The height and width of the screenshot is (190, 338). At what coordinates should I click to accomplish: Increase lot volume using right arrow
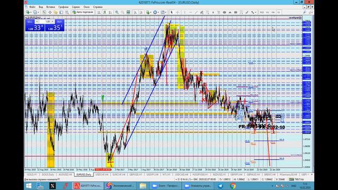[52, 22]
